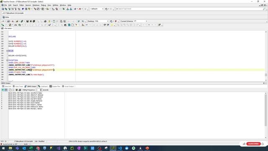
Task: Open the Database menu
Action: click(36, 5)
